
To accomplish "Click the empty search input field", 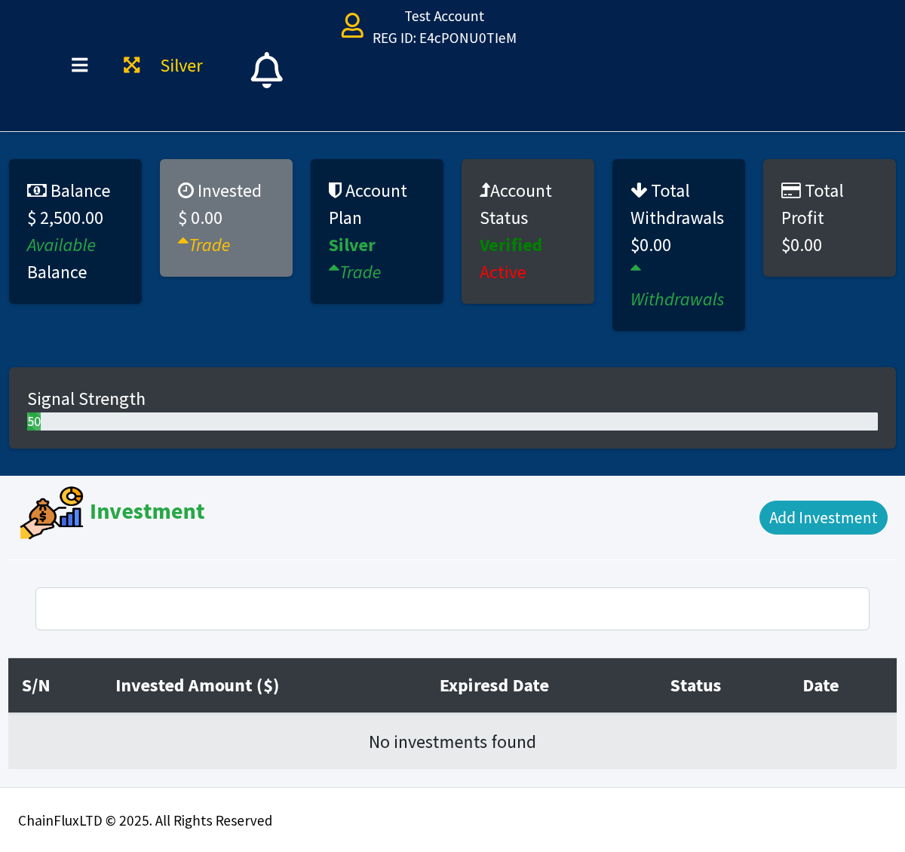I will click(x=452, y=609).
